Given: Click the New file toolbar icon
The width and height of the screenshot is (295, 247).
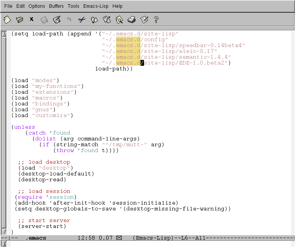Looking at the screenshot, I should [x=7, y=19].
